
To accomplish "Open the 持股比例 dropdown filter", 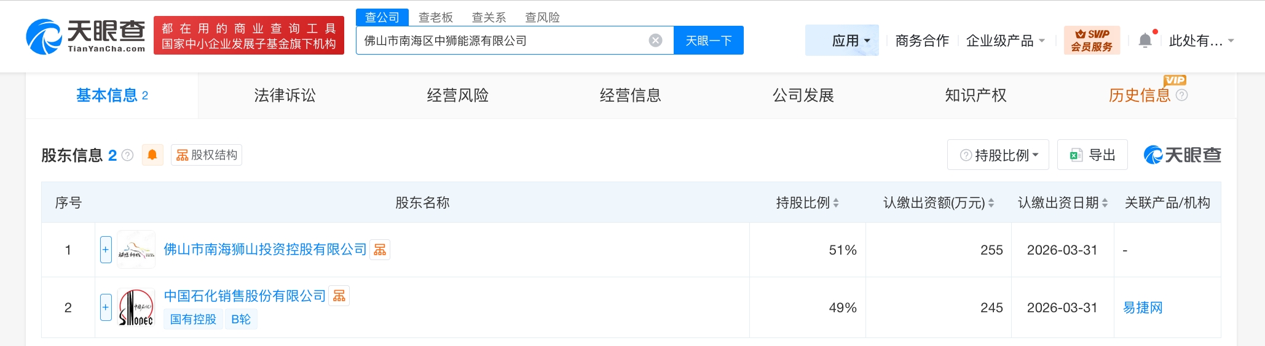I will click(998, 155).
